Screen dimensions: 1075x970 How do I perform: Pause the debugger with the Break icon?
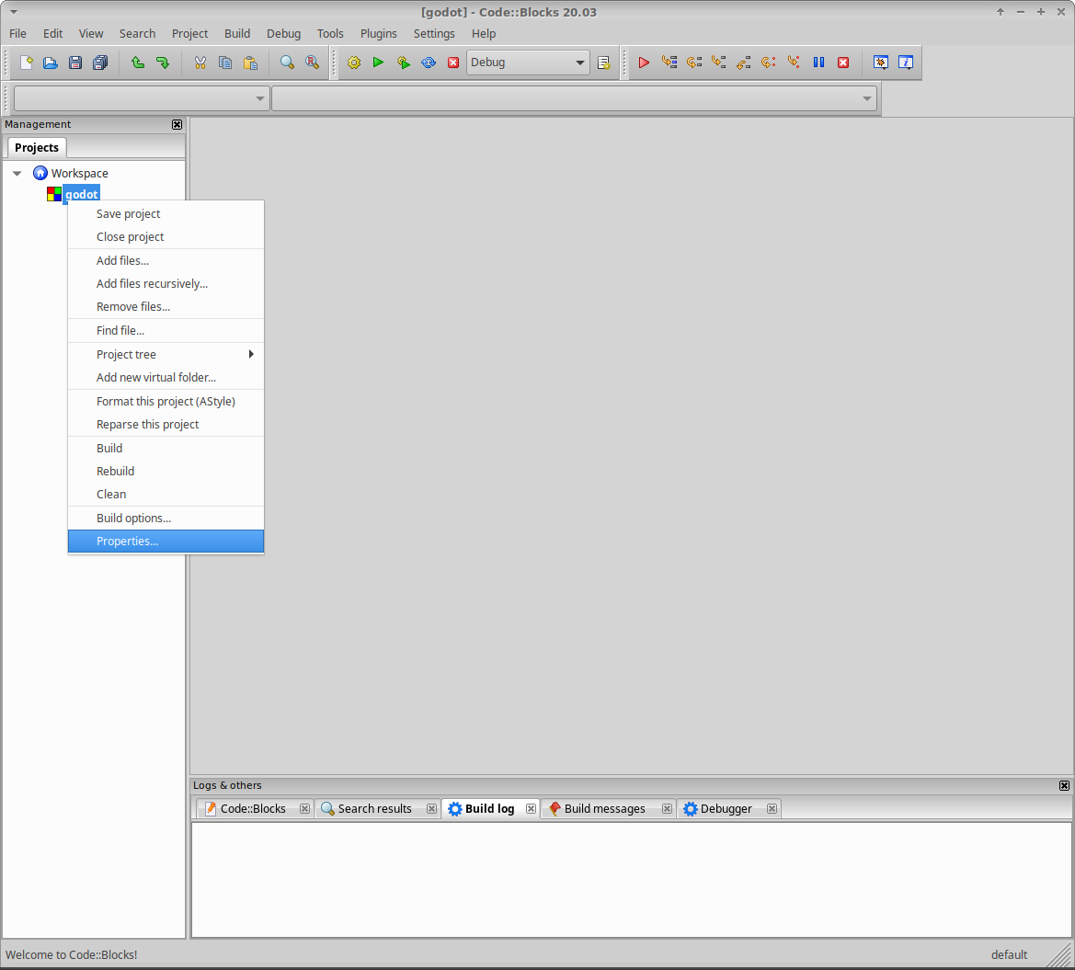pyautogui.click(x=818, y=63)
